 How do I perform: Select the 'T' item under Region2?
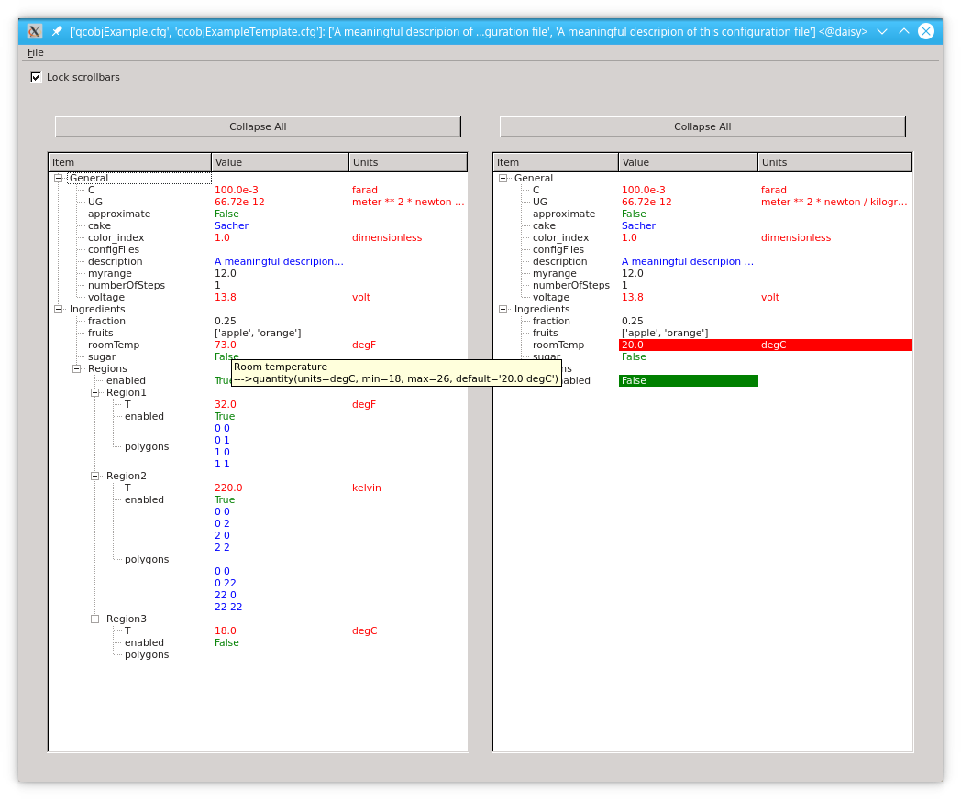[127, 488]
